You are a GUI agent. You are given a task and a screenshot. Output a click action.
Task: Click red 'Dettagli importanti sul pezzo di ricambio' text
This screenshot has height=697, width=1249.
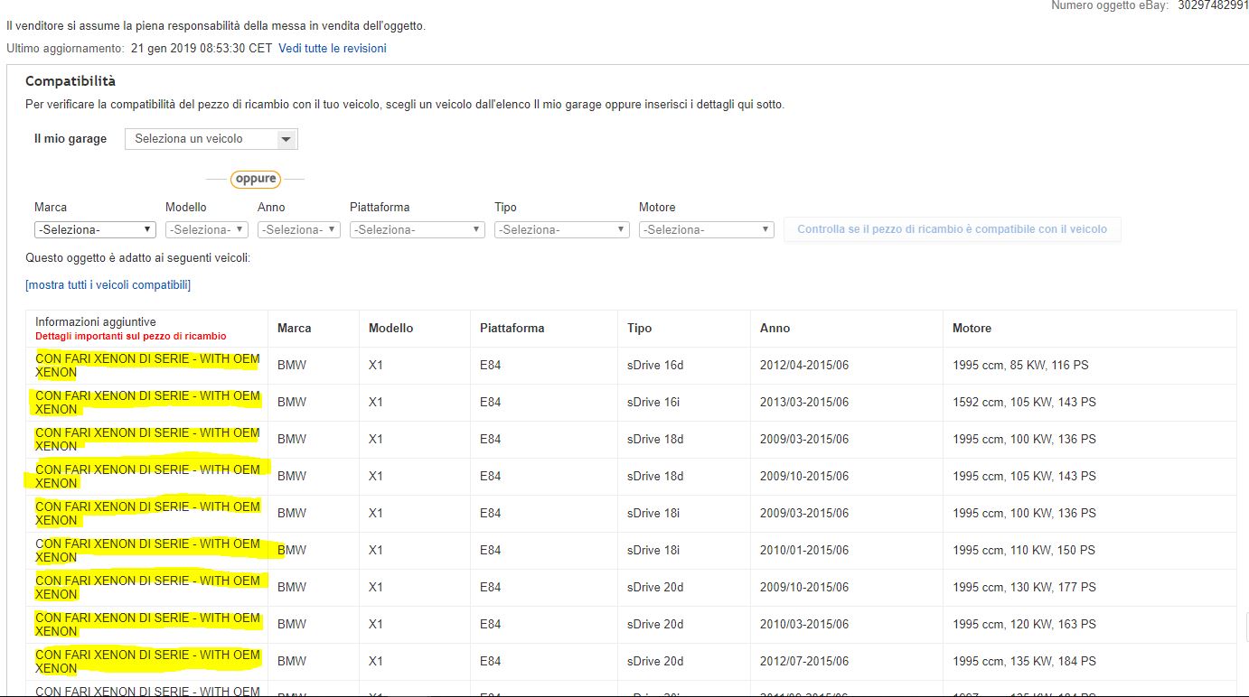131,336
